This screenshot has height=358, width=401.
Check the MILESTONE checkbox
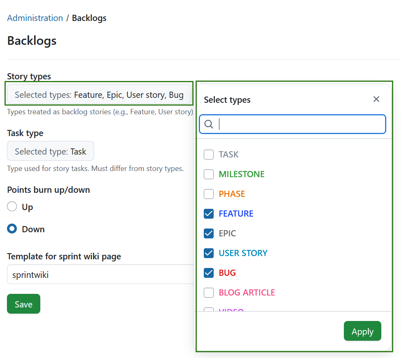pos(209,174)
